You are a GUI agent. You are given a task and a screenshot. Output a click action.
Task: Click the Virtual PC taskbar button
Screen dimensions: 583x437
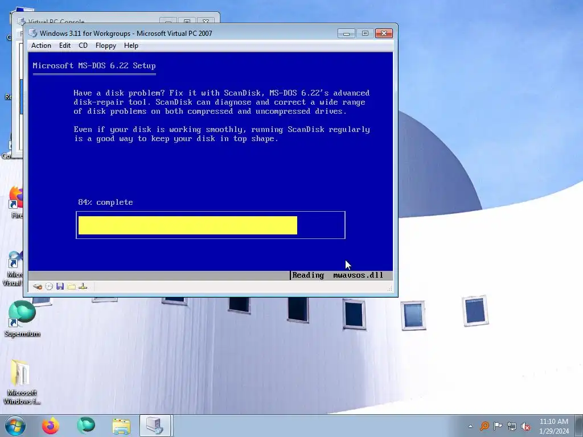point(155,426)
